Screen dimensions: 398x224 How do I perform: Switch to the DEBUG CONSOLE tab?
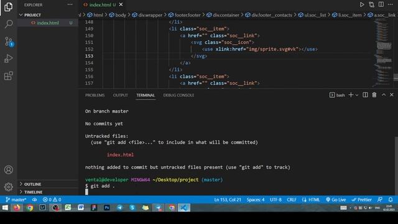pyautogui.click(x=178, y=95)
